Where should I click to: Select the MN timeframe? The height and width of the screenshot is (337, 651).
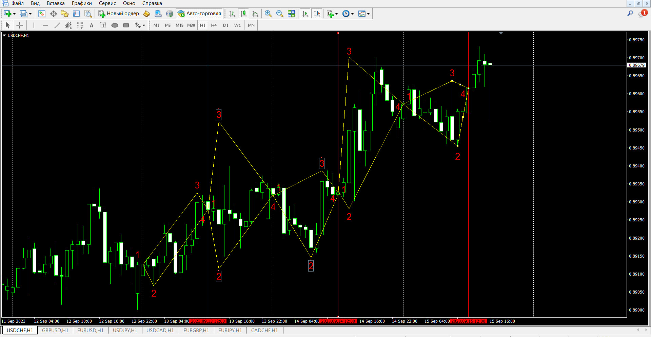tap(251, 25)
